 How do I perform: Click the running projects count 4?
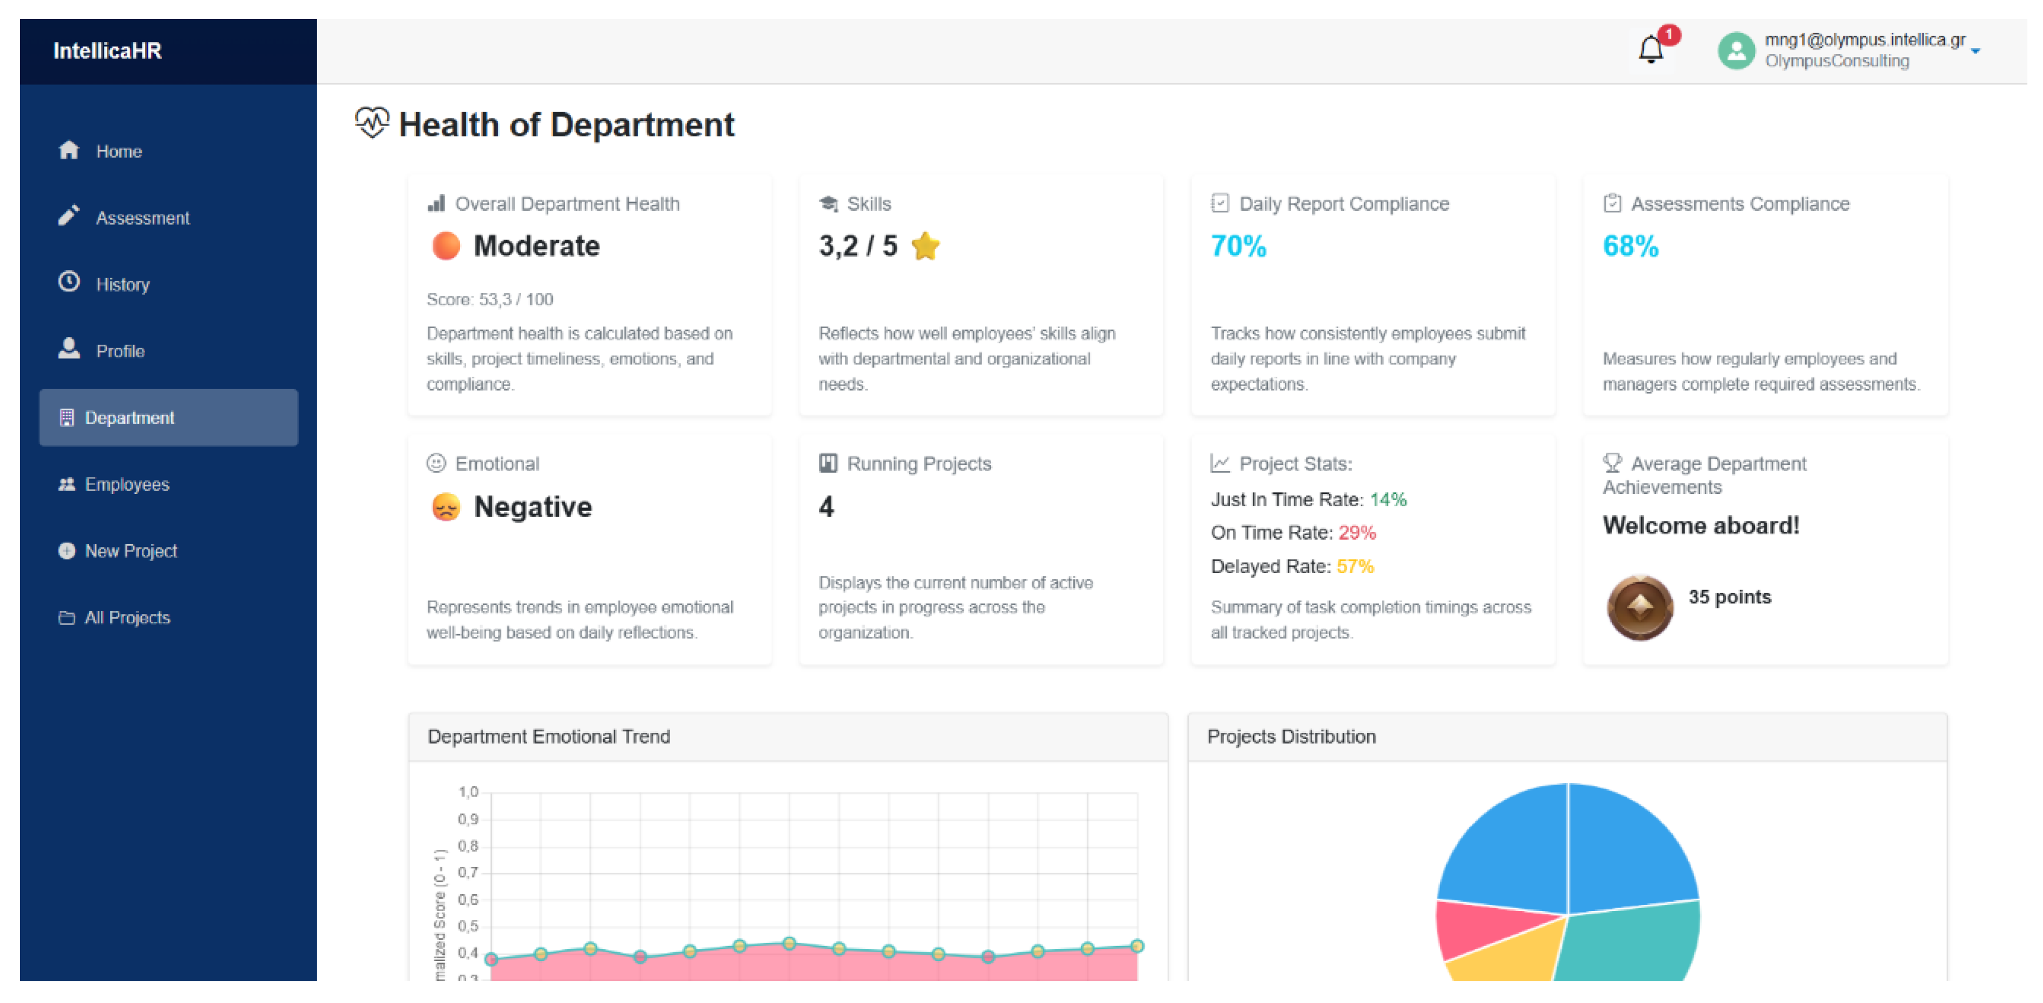(x=826, y=507)
